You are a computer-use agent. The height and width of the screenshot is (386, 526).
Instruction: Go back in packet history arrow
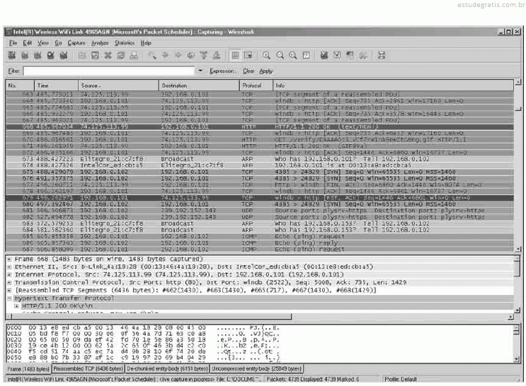[165, 56]
